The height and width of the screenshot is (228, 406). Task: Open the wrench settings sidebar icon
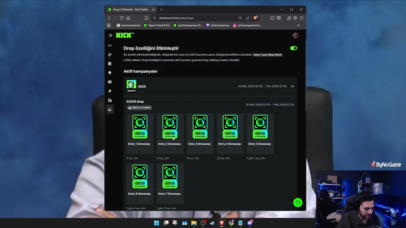(x=110, y=91)
